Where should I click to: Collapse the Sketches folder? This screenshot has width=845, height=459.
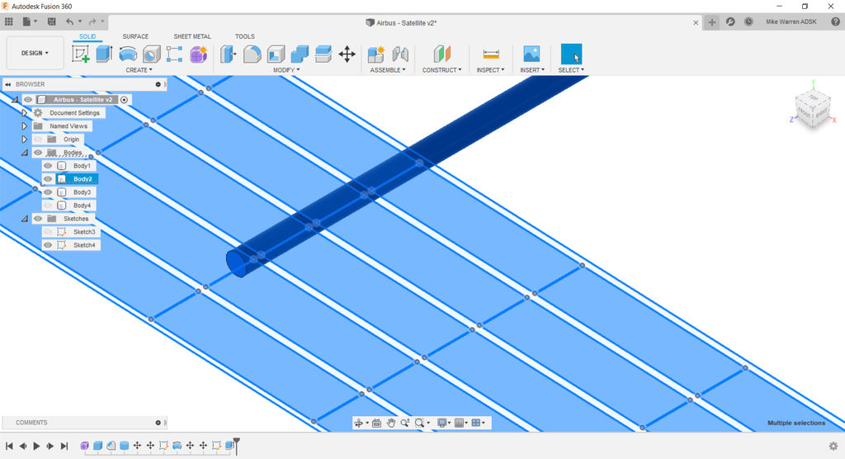24,219
